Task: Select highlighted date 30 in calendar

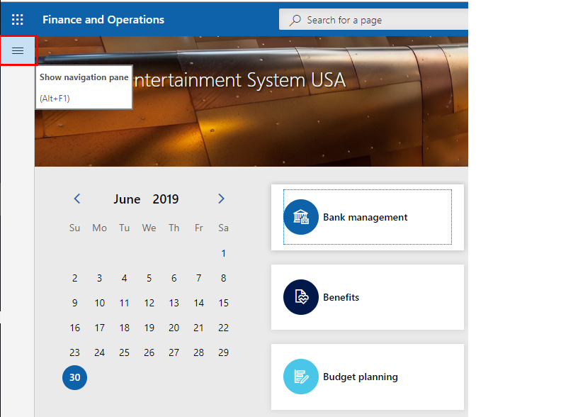Action: click(x=75, y=377)
